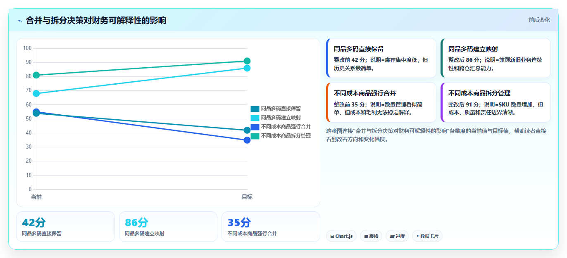Toggle the 不同成本商品拆分管理 legend swatch
This screenshot has height=258, width=567.
pyautogui.click(x=255, y=136)
